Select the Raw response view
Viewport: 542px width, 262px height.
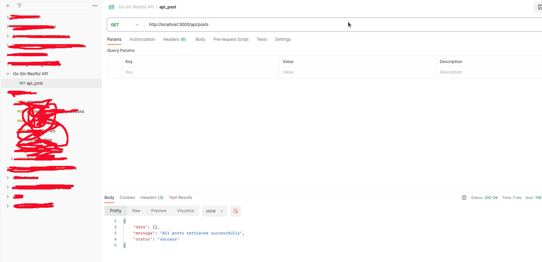coord(136,211)
